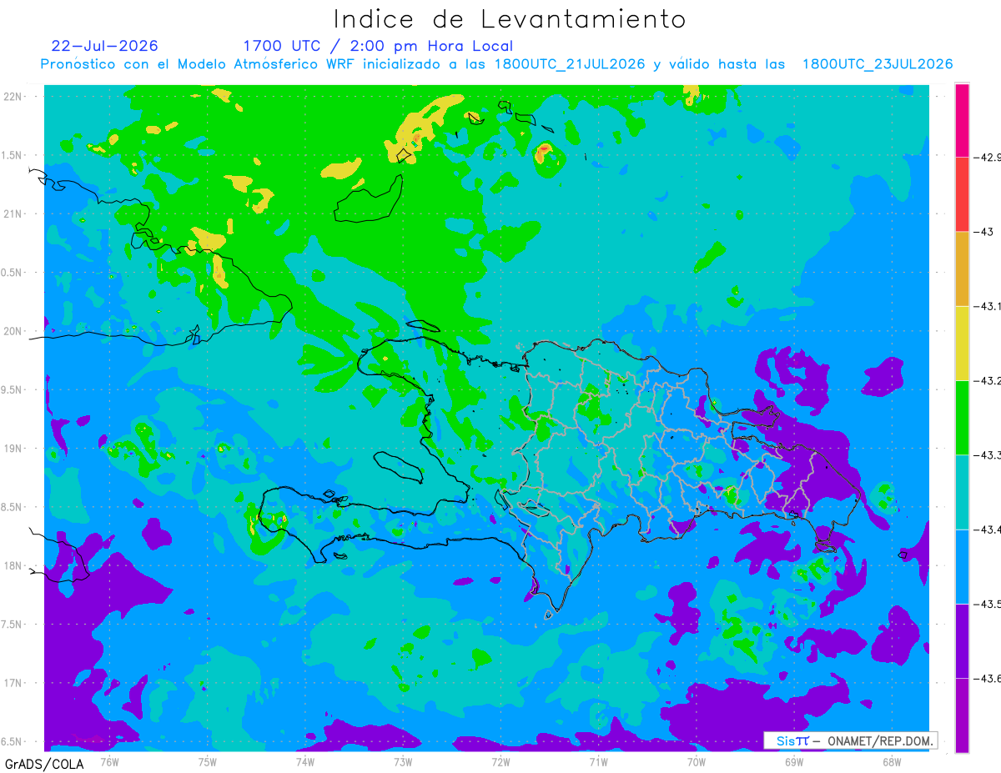Pick the bottom violet color bar segment
The width and height of the screenshot is (1001, 773).
[x=962, y=715]
